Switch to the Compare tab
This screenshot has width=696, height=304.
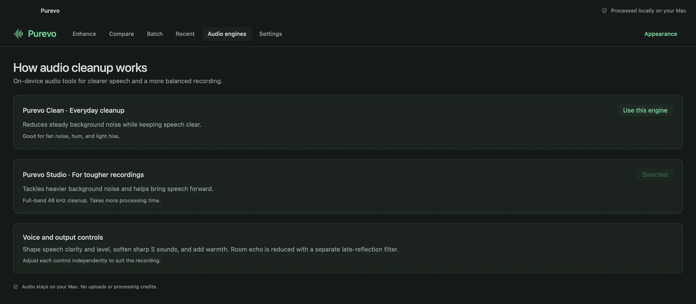[x=121, y=34]
